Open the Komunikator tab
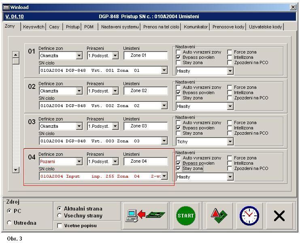 tap(196, 27)
